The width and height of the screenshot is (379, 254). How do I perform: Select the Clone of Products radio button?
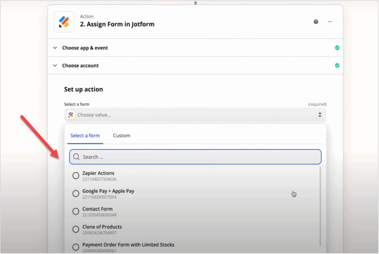coord(76,230)
